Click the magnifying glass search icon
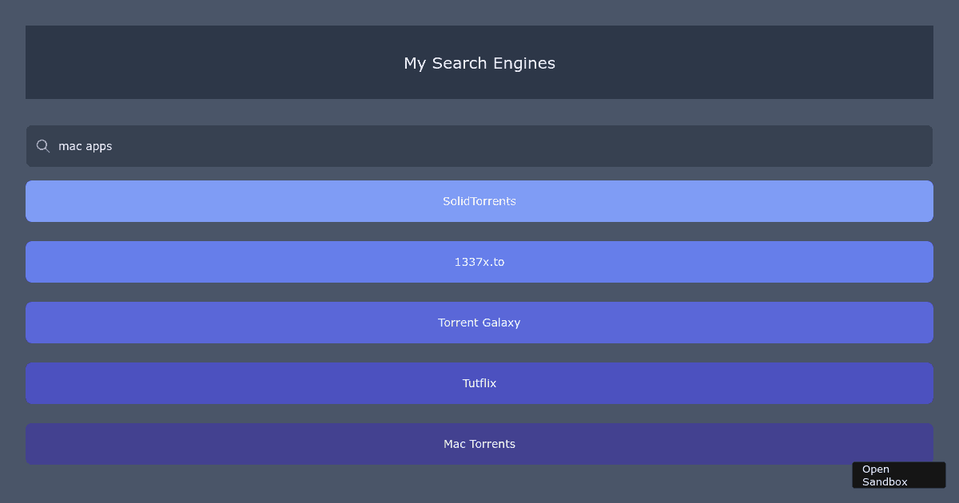The image size is (959, 503). coord(43,146)
